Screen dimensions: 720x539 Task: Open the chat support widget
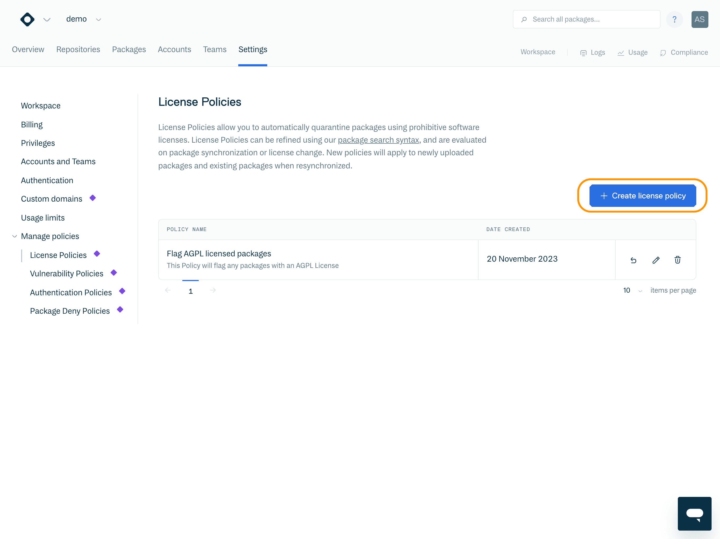[x=695, y=514]
